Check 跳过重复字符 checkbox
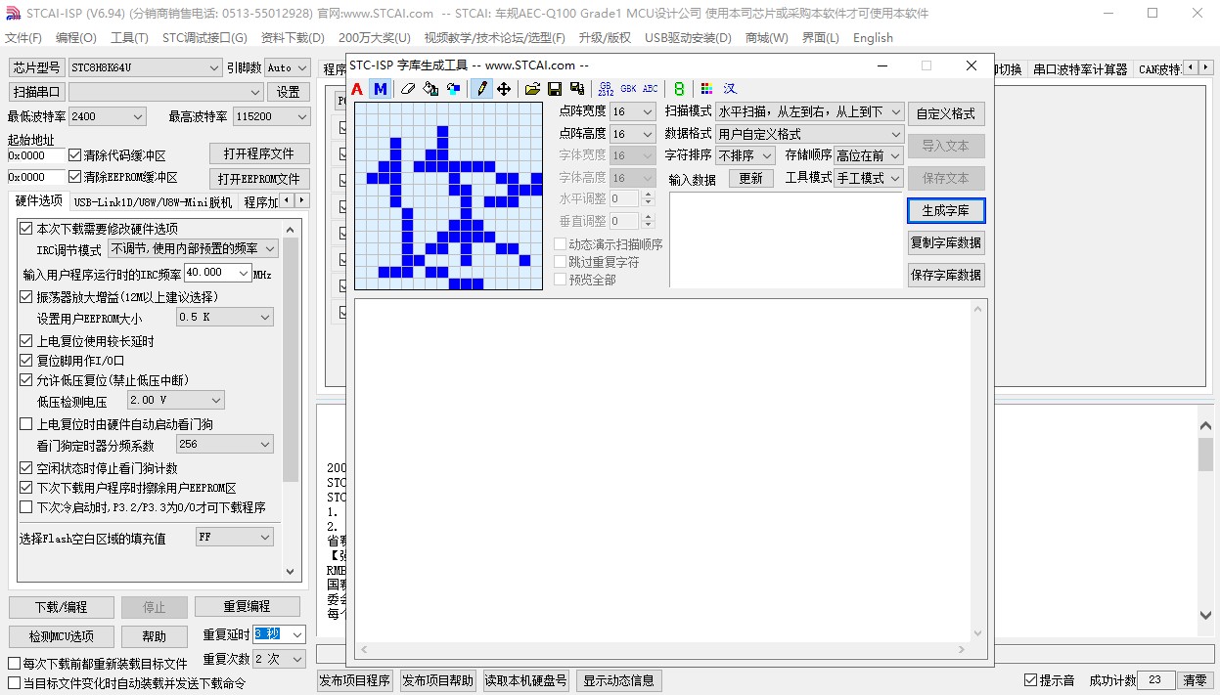Screen dimensions: 1220x695 coord(561,262)
